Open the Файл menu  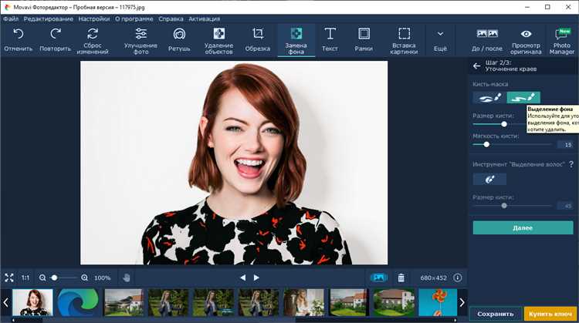(11, 19)
